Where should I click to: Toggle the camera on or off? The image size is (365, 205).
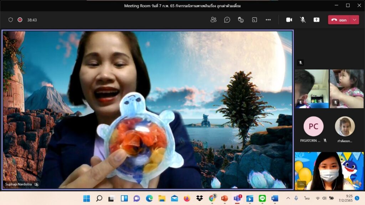[x=289, y=20]
